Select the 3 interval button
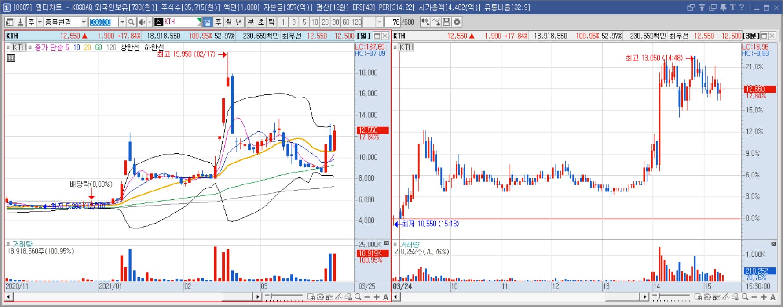Viewport: 783px width, 307px height. coord(293,22)
